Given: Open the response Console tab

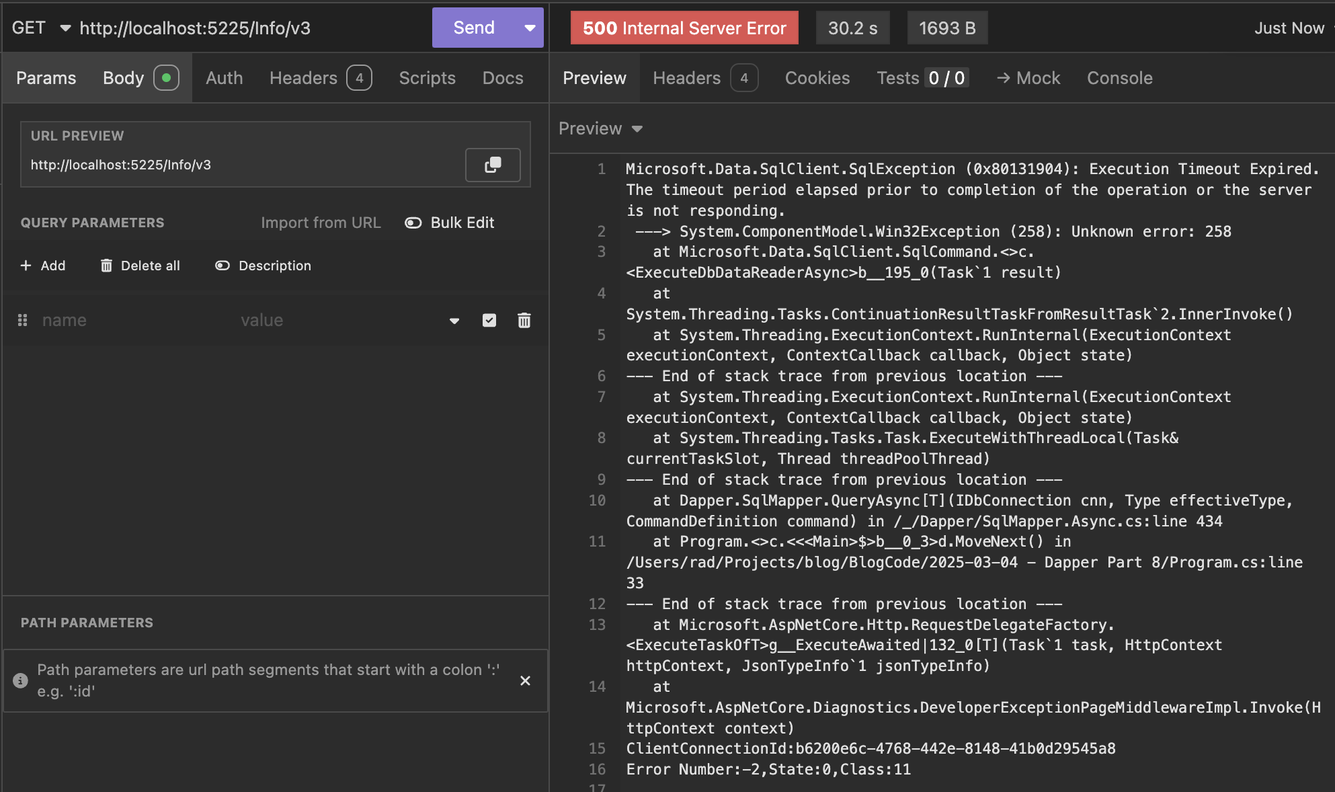Looking at the screenshot, I should coord(1119,78).
